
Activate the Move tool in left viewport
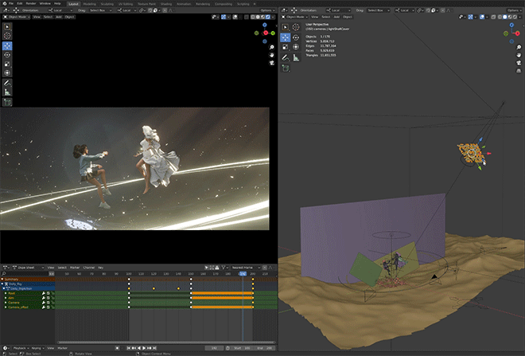coord(7,45)
